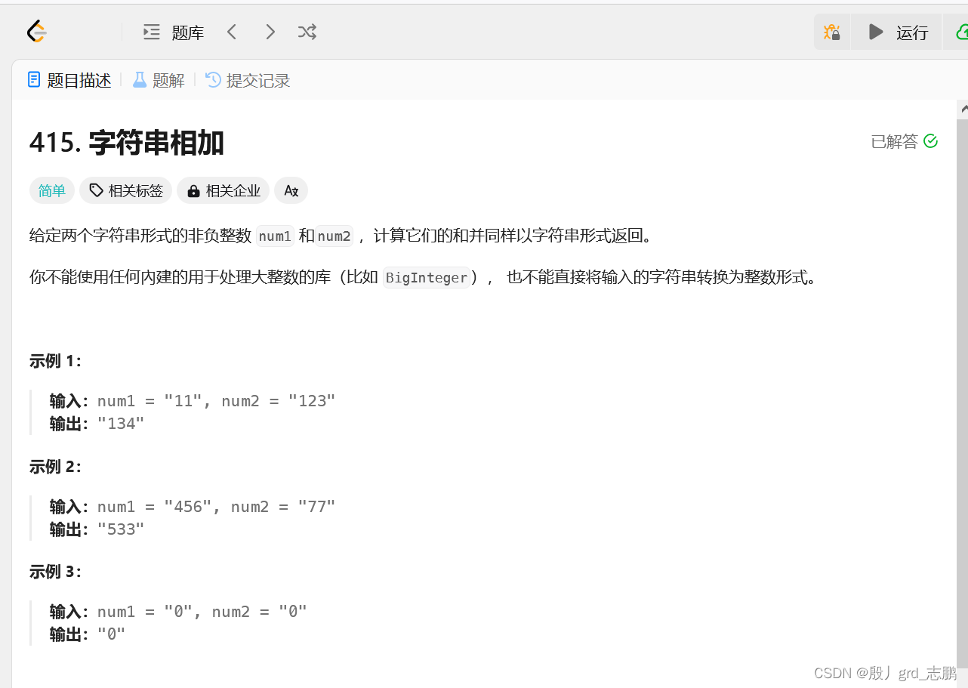Go to the previous problem arrow
The height and width of the screenshot is (688, 968).
point(232,32)
